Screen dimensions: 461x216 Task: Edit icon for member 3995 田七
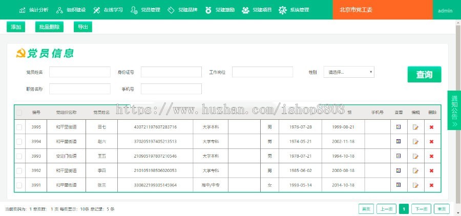415,127
